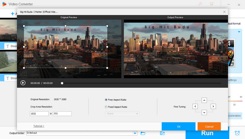Expand the output folder path dropdown
Screen dimensions: 245x139
(135, 133)
